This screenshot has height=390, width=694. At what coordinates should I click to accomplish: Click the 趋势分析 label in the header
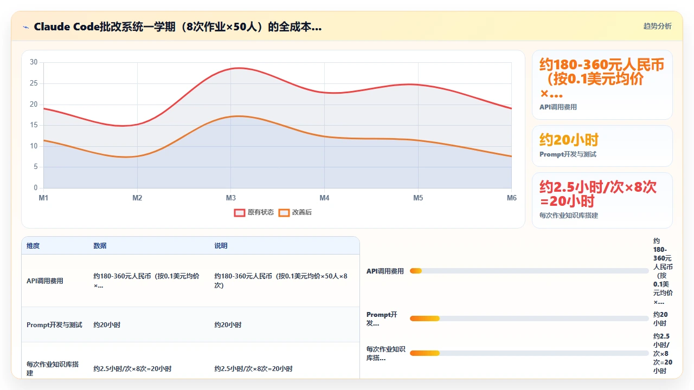(x=657, y=26)
